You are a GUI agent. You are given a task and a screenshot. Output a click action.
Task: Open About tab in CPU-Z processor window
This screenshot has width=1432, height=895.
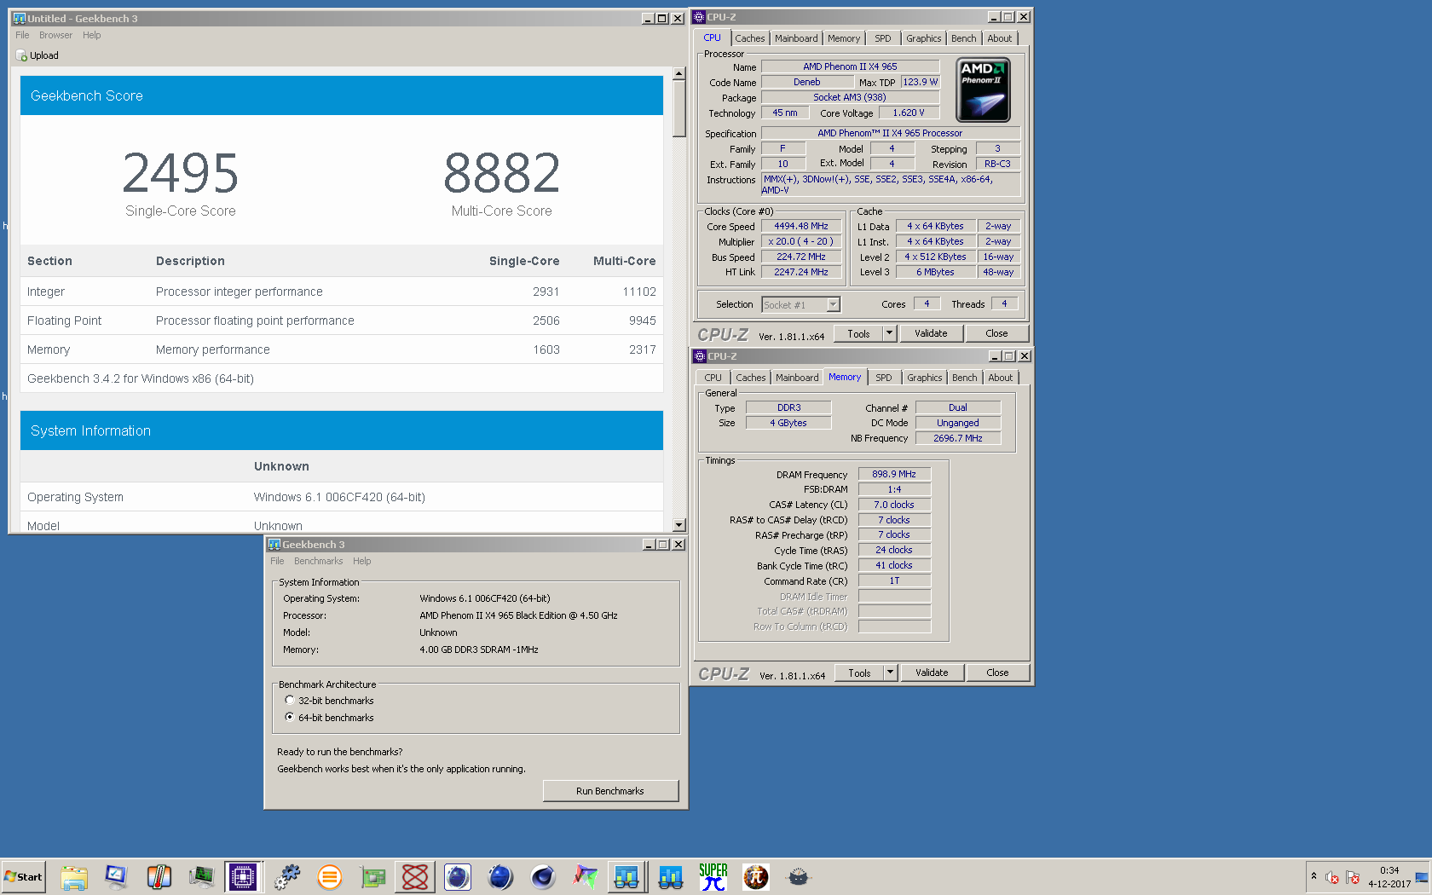[1000, 38]
